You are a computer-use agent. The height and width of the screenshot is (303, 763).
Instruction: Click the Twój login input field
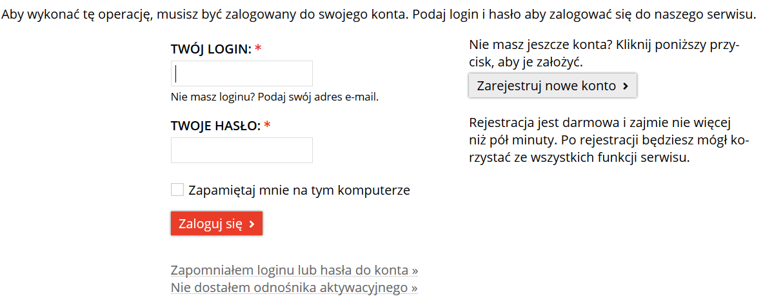241,73
